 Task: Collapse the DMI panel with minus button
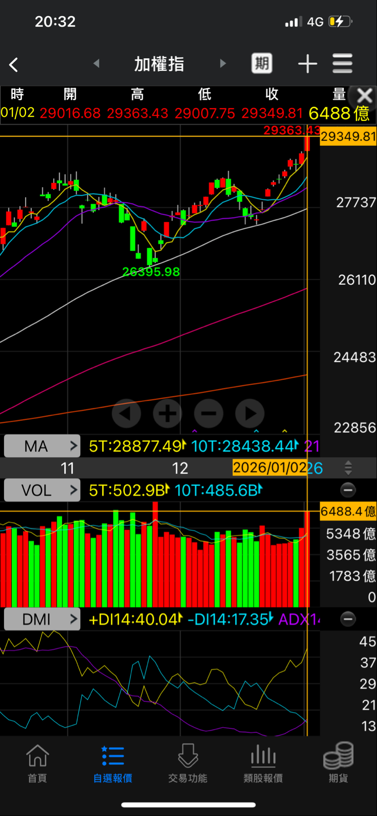tap(348, 619)
